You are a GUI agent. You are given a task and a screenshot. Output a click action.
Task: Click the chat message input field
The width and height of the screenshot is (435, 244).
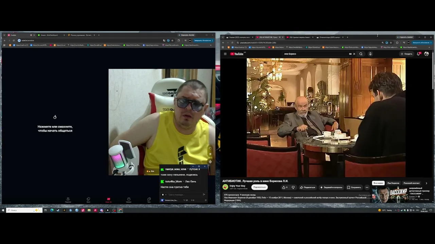click(184, 195)
